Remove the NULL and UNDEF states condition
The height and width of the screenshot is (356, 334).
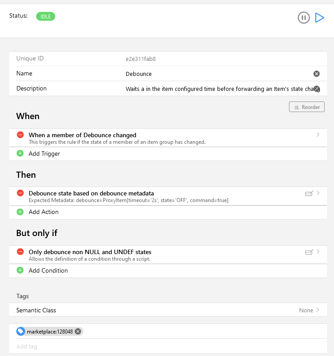pyautogui.click(x=20, y=252)
